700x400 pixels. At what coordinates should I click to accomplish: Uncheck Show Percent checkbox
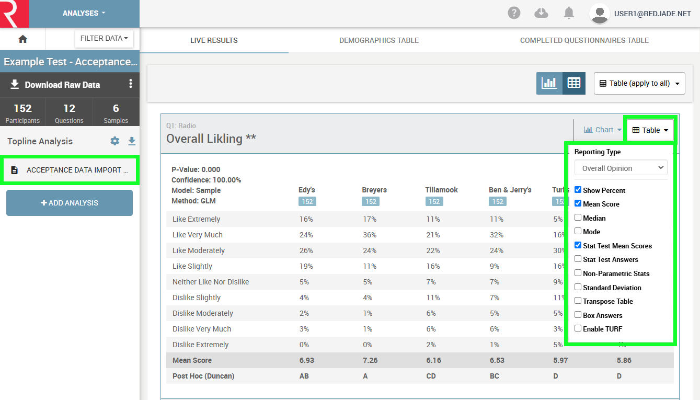coord(578,190)
